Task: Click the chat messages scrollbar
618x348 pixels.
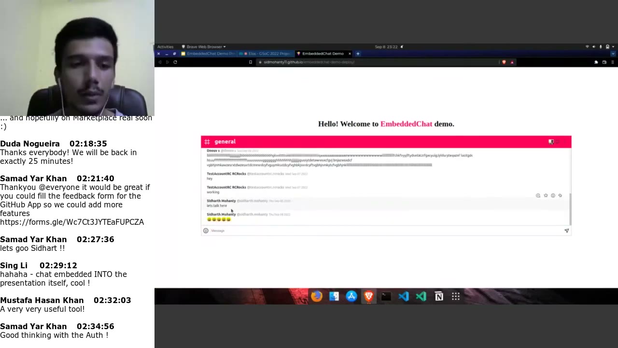Action: tap(570, 208)
